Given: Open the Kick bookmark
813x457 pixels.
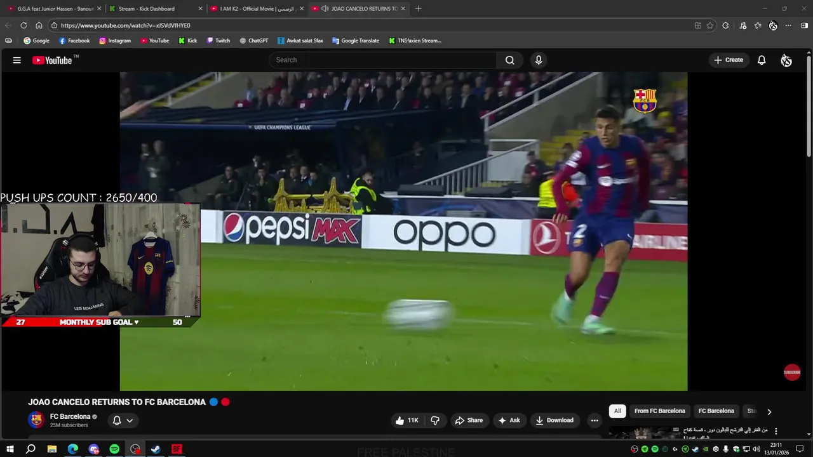Looking at the screenshot, I should [188, 41].
